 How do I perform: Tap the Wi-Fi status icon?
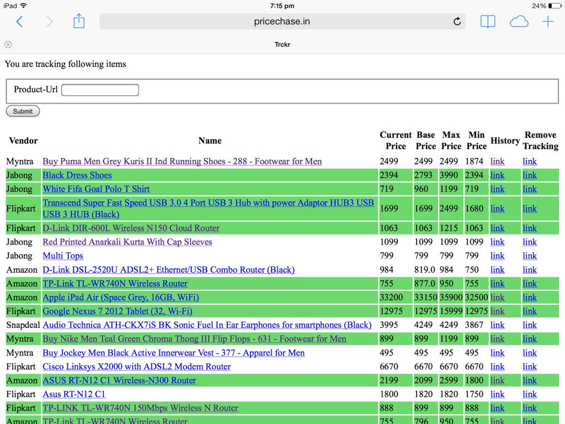coord(24,6)
